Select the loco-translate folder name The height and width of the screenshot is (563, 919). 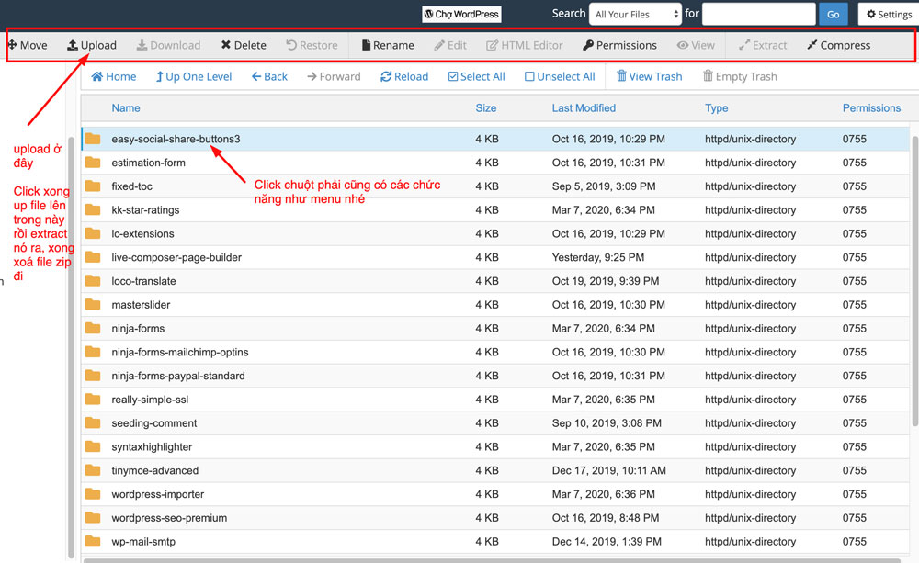click(143, 281)
